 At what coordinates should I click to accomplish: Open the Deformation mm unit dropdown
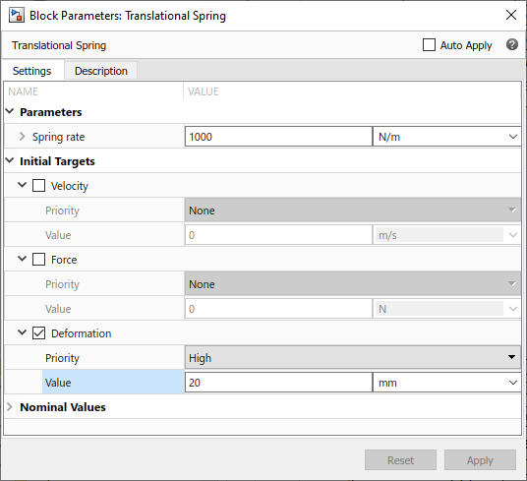pyautogui.click(x=446, y=383)
